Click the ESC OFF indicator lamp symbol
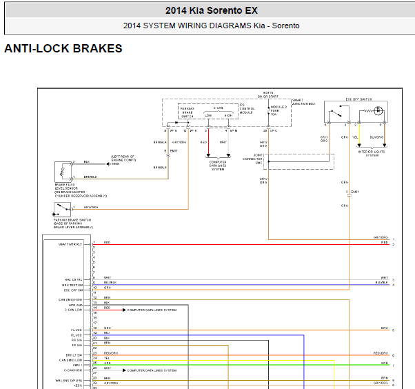The image size is (415, 389). [x=378, y=110]
